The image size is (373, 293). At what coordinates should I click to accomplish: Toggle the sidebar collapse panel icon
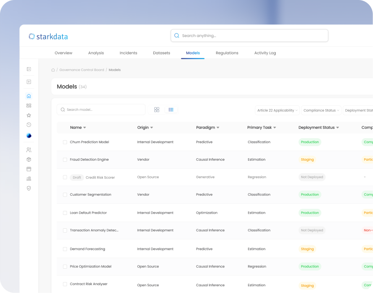point(29,69)
